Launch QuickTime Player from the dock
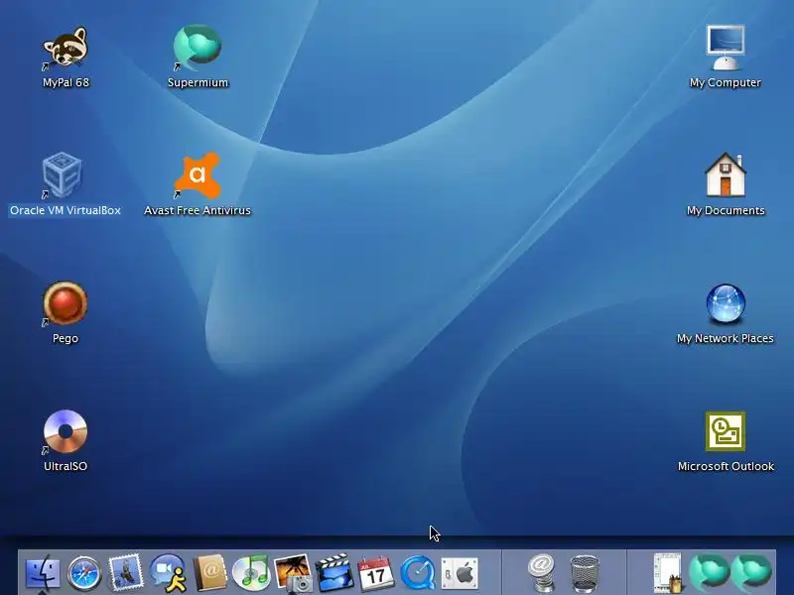794x595 pixels. [418, 573]
